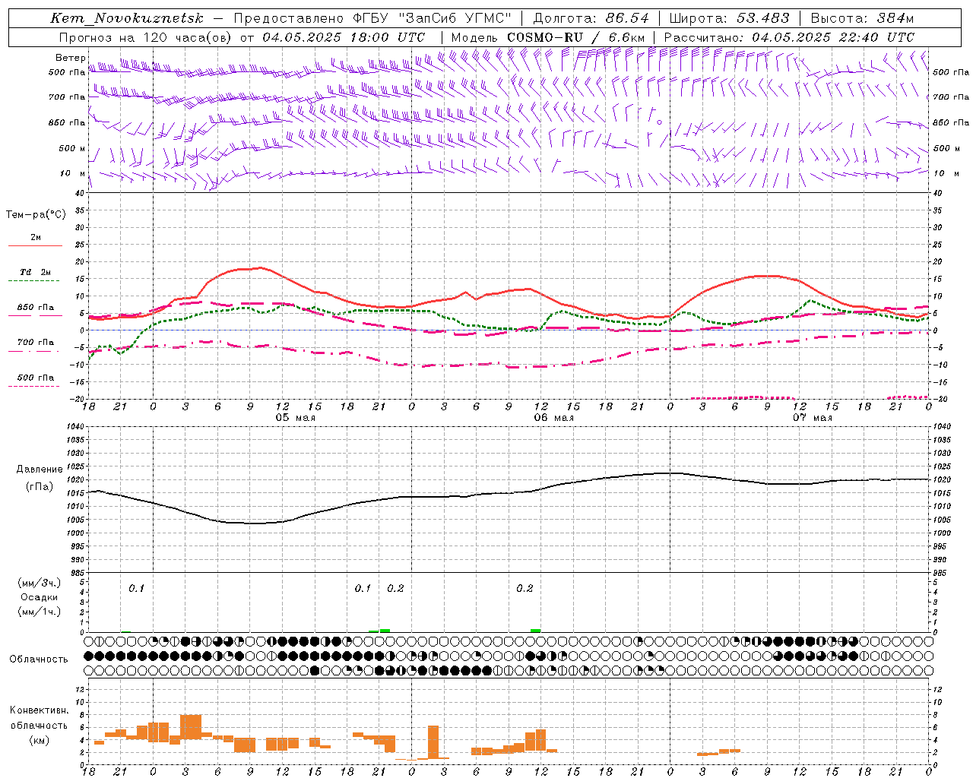Click the 05 мая date label
973x778 pixels.
[295, 418]
